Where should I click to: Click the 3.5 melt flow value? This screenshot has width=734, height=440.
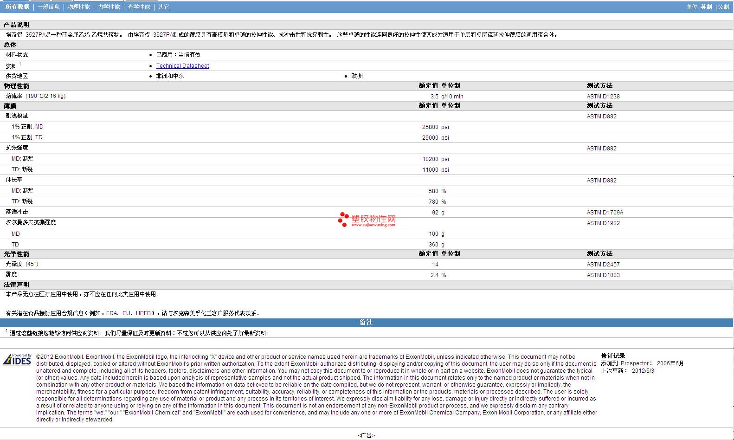(x=434, y=97)
